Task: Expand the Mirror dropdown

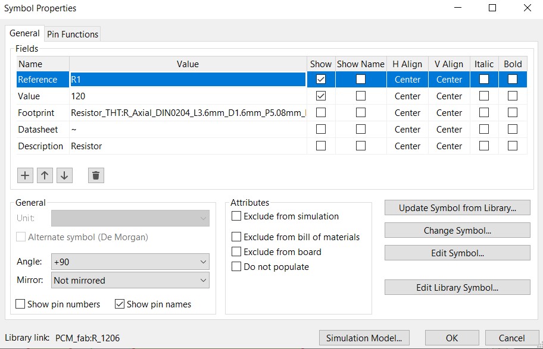Action: 130,280
